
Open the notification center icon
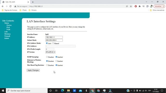click(x=162, y=91)
